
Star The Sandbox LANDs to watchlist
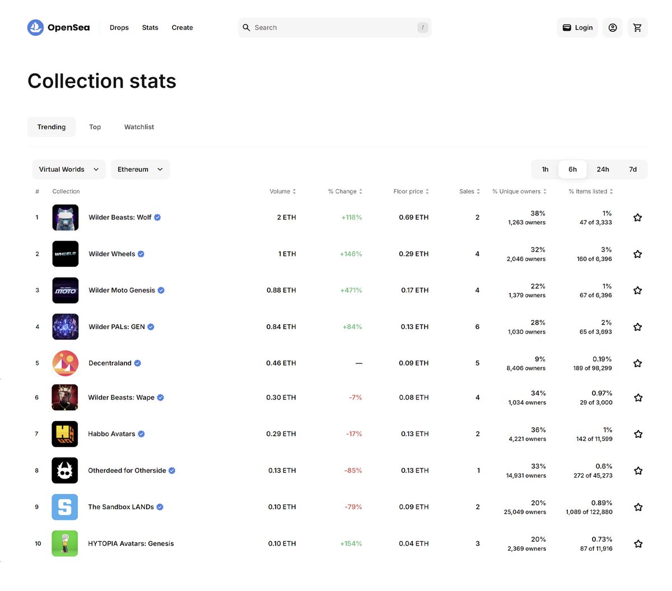(638, 507)
